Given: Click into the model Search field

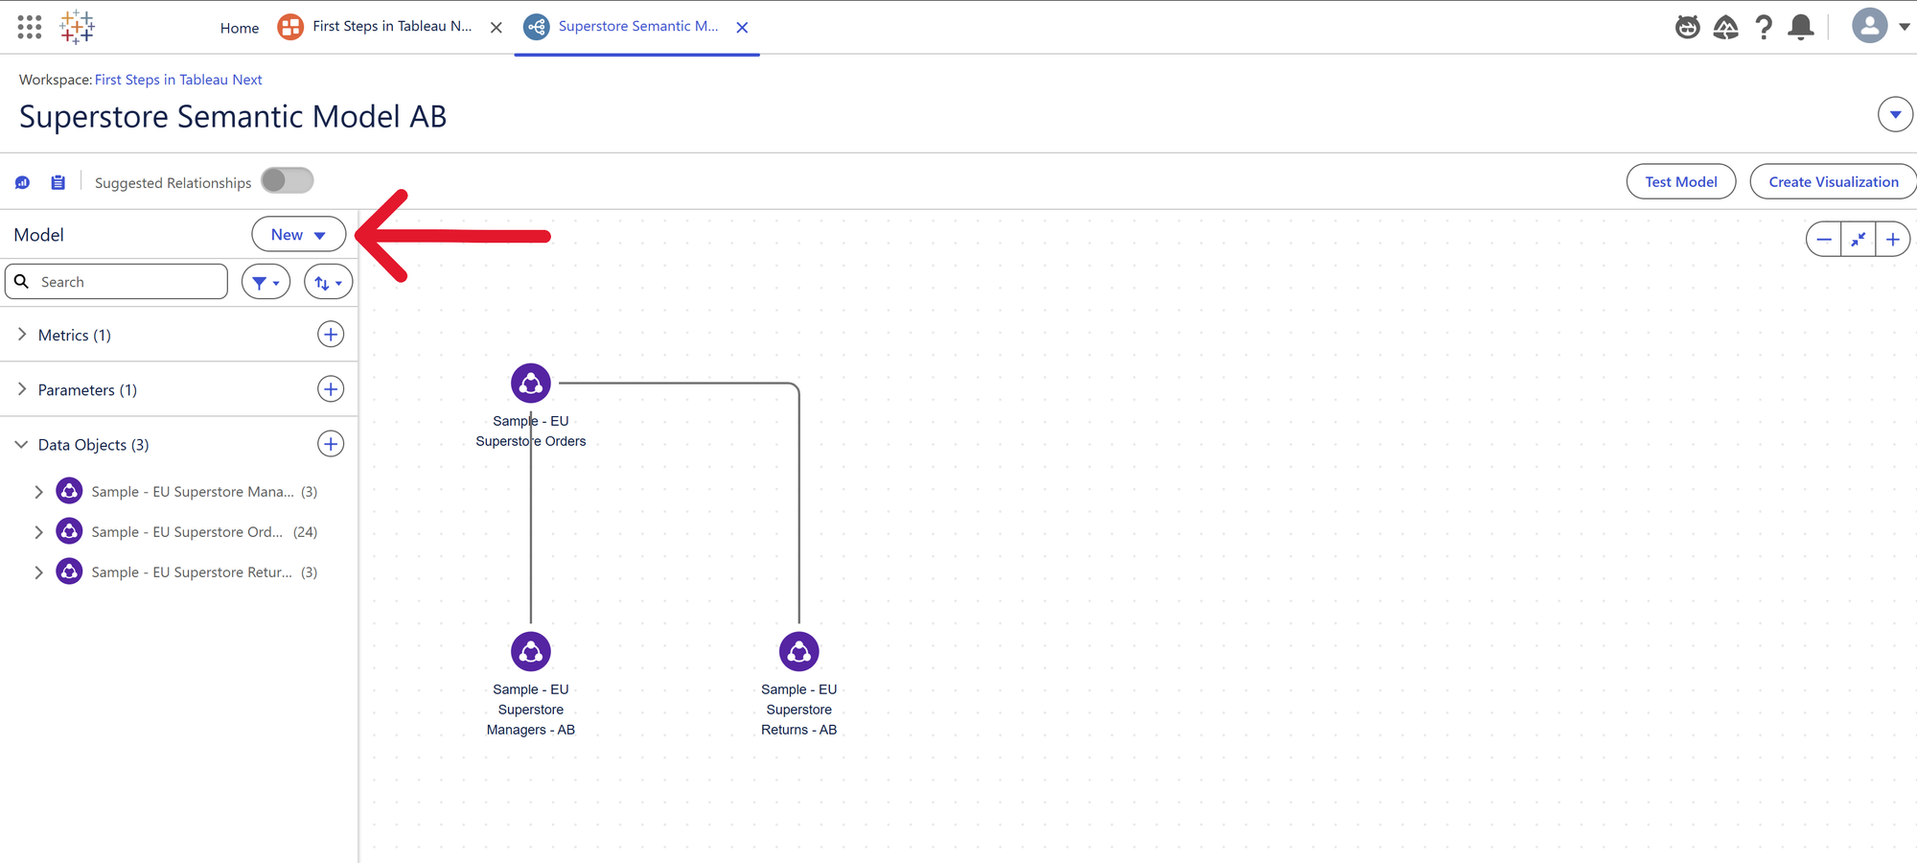Looking at the screenshot, I should [x=117, y=282].
